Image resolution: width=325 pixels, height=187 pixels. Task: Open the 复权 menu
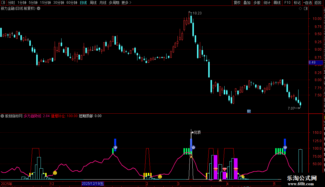tap(237, 3)
